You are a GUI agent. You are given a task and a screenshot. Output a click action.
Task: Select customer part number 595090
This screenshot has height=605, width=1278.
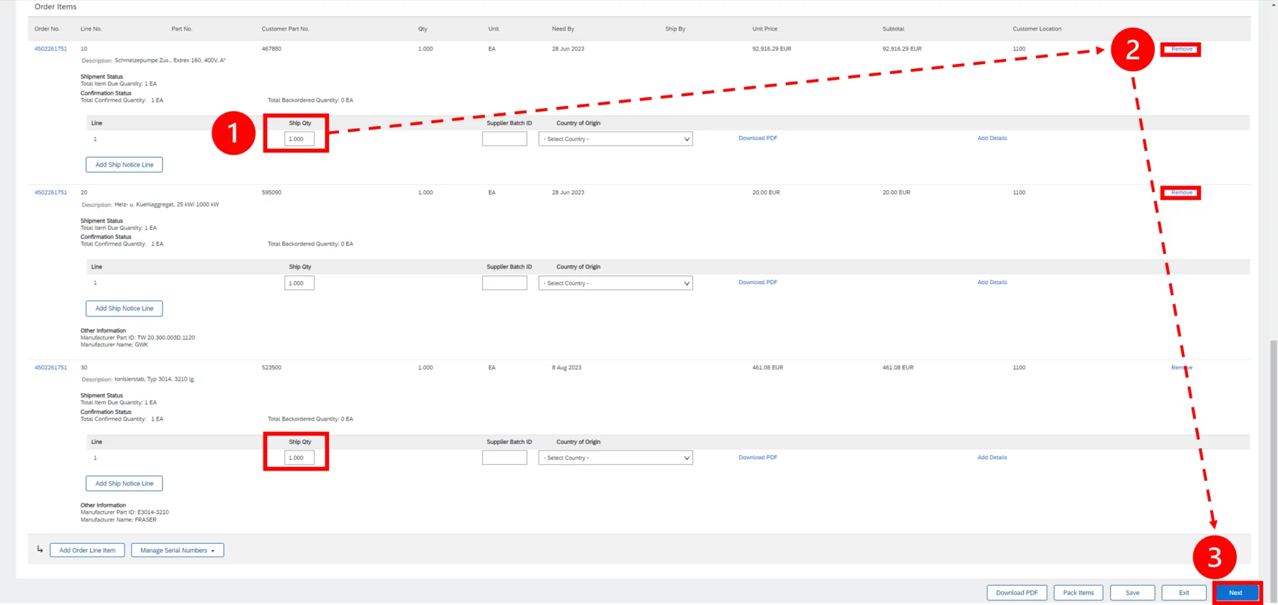271,193
